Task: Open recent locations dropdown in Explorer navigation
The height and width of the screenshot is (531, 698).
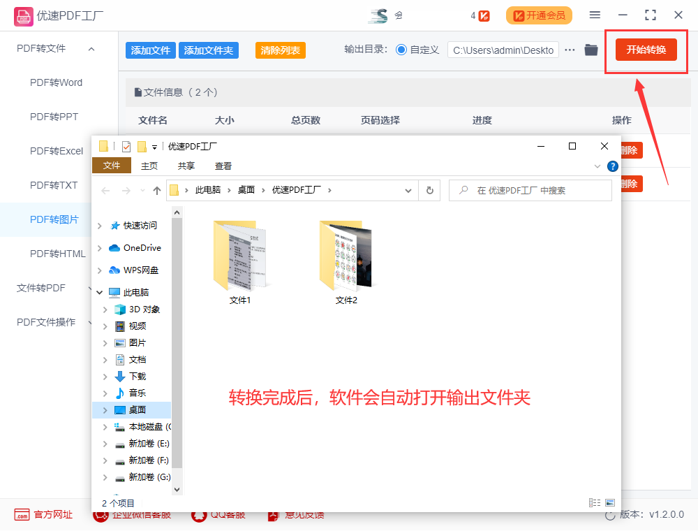Action: pos(142,191)
